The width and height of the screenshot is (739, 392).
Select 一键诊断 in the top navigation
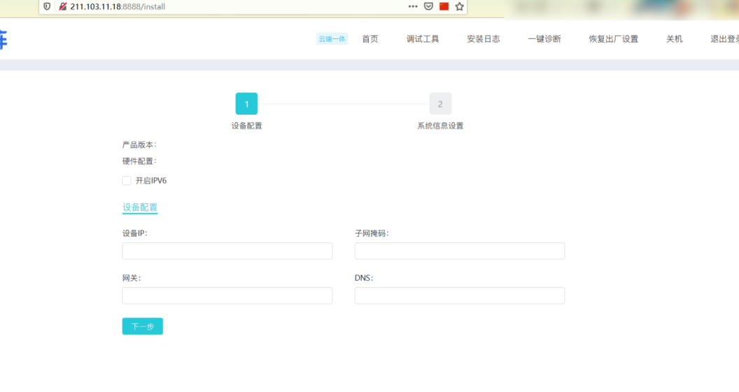tap(544, 39)
